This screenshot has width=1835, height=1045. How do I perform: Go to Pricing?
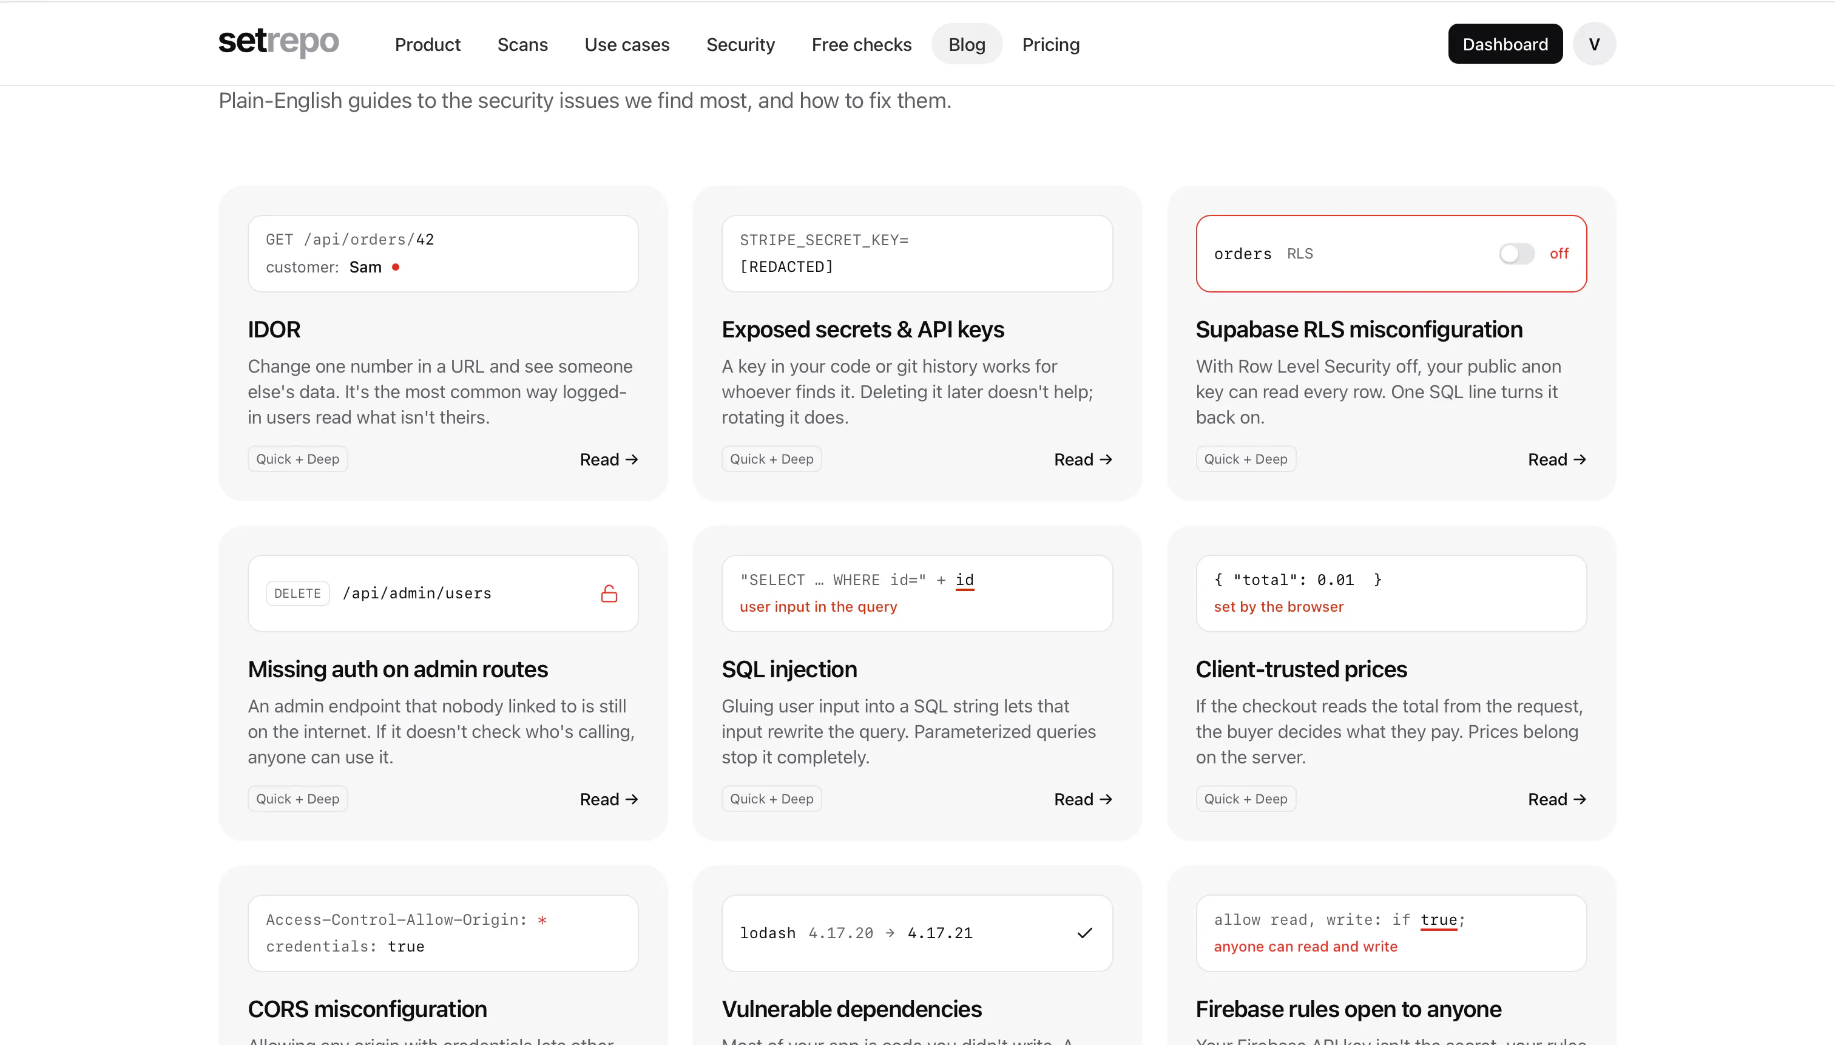click(1050, 44)
